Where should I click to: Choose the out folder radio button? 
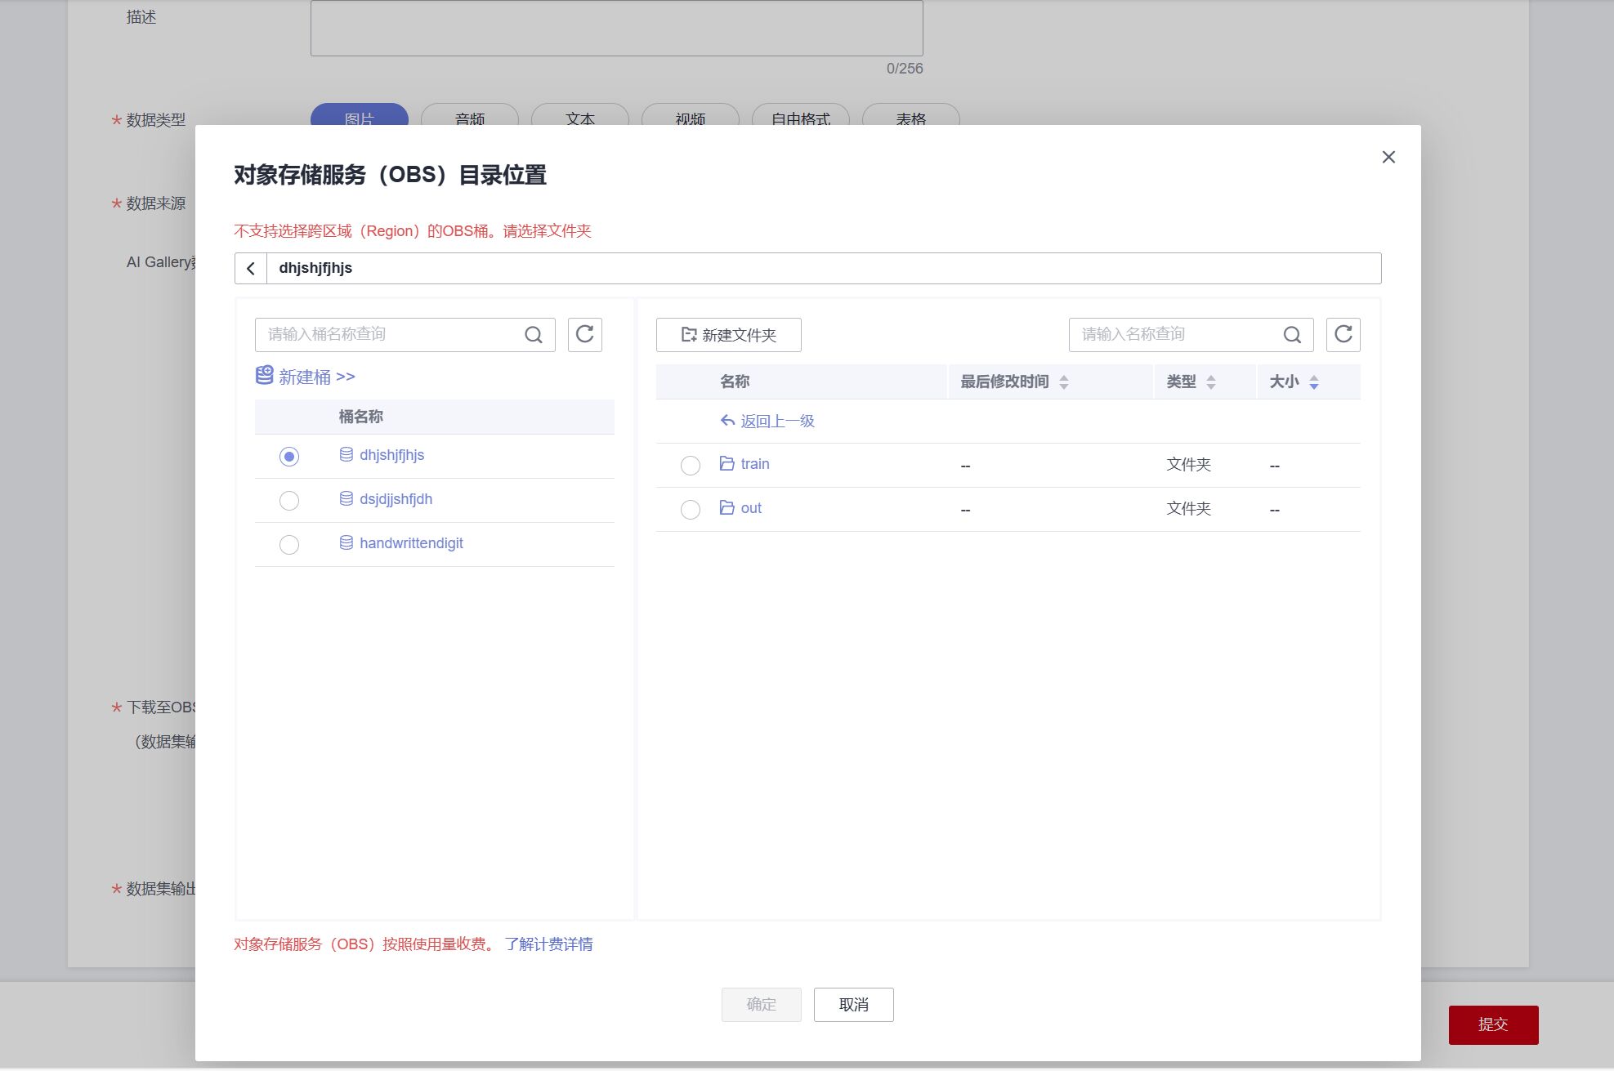691,510
